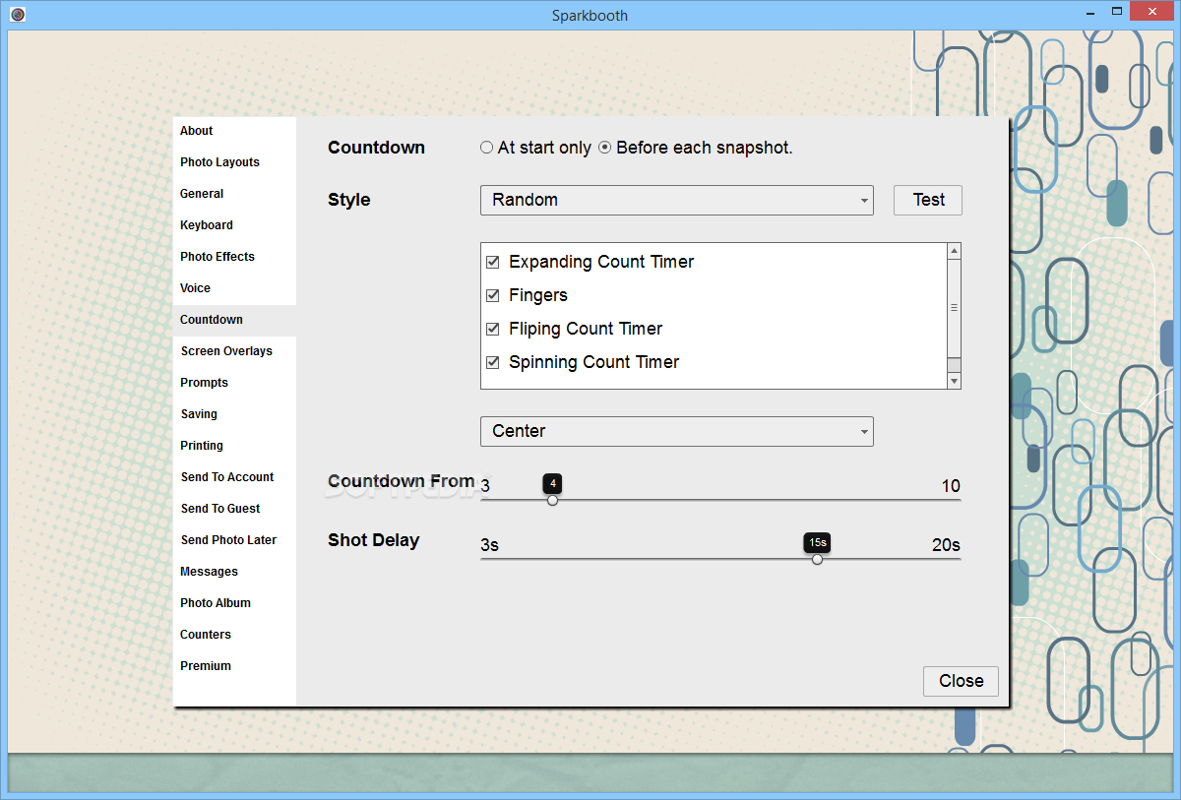Image resolution: width=1181 pixels, height=800 pixels.
Task: Uncheck Fliping Count Timer checkbox
Action: [x=493, y=330]
